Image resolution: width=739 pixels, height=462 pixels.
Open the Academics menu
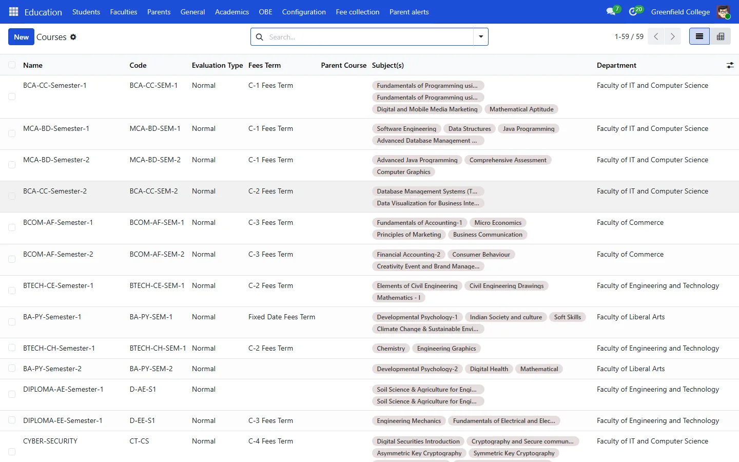click(232, 12)
